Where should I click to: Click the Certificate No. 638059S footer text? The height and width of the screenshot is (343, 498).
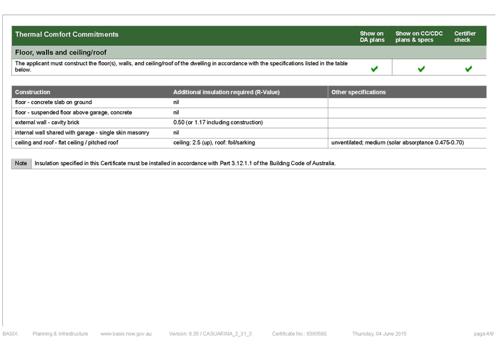click(299, 334)
